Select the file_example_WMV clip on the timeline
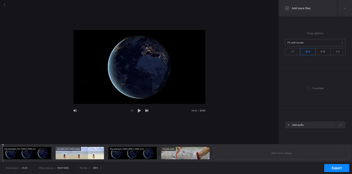Screen dimensions: 352x174 [x=132, y=153]
